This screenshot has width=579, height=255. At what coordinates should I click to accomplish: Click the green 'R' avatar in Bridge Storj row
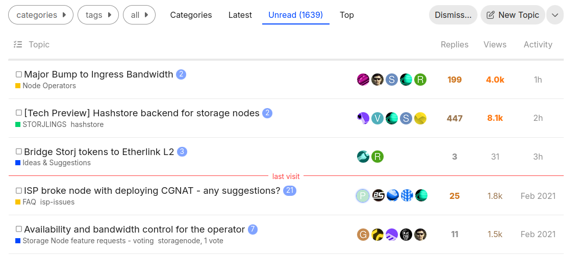(377, 157)
